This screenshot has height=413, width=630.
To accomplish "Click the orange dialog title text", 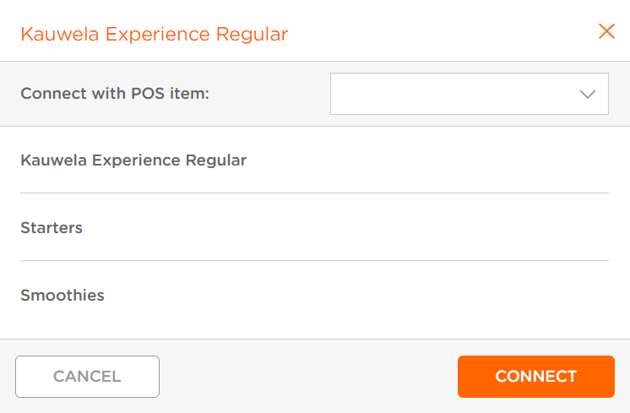I will point(155,34).
